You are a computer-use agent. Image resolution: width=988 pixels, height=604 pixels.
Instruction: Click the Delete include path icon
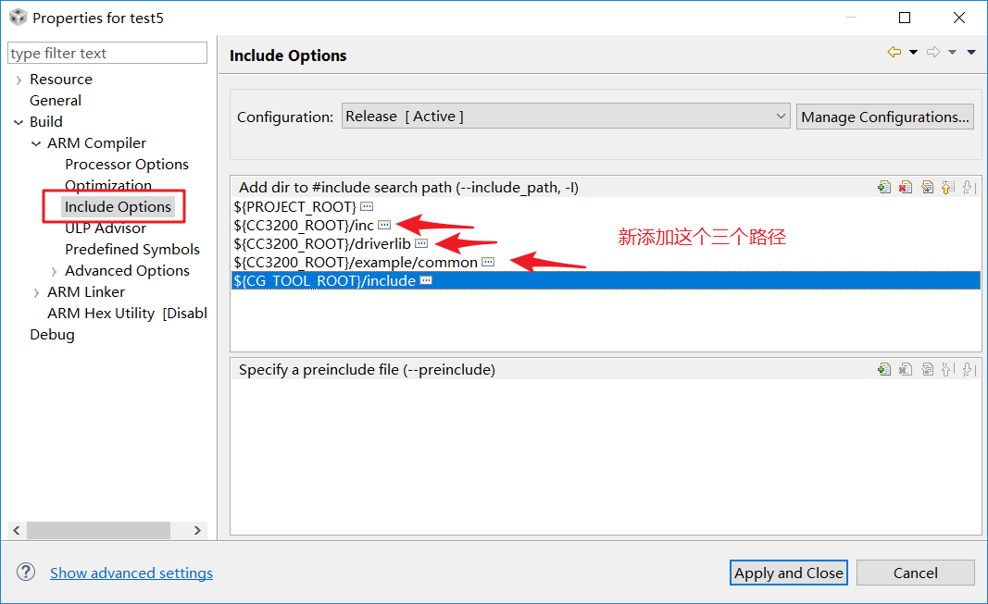pos(906,187)
